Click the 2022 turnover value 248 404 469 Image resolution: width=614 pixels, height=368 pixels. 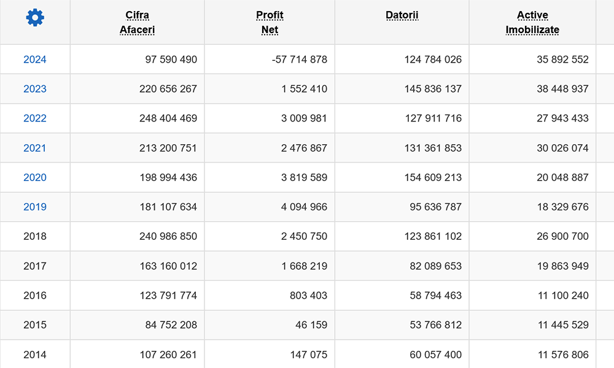click(168, 118)
